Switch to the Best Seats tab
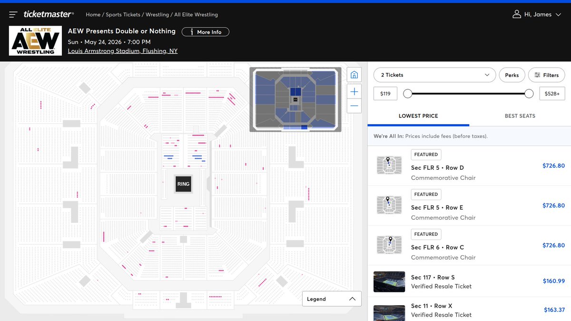Viewport: 571px width, 321px height. click(x=520, y=116)
